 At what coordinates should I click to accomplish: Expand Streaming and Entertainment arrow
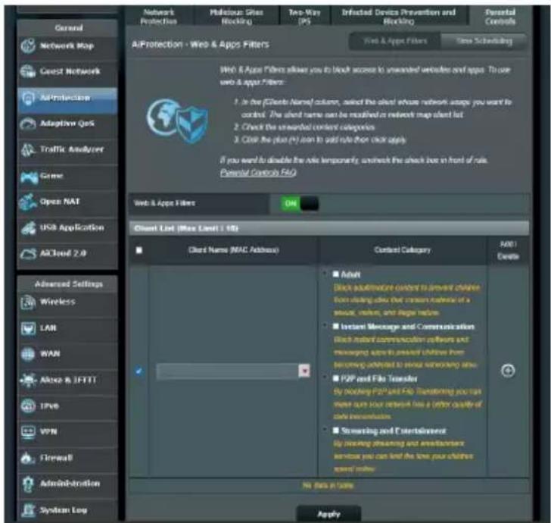click(x=325, y=430)
